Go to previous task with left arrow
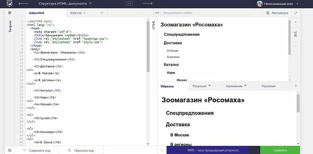Screen dimensions: 313x154 pyautogui.click(x=24, y=3)
